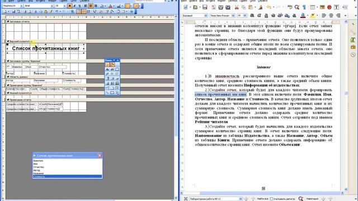Select the Option Group tool in toolbox
The image size is (358, 201).
(x=117, y=69)
